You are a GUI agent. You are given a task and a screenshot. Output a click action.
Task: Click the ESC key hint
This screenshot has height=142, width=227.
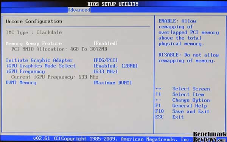[159, 117]
